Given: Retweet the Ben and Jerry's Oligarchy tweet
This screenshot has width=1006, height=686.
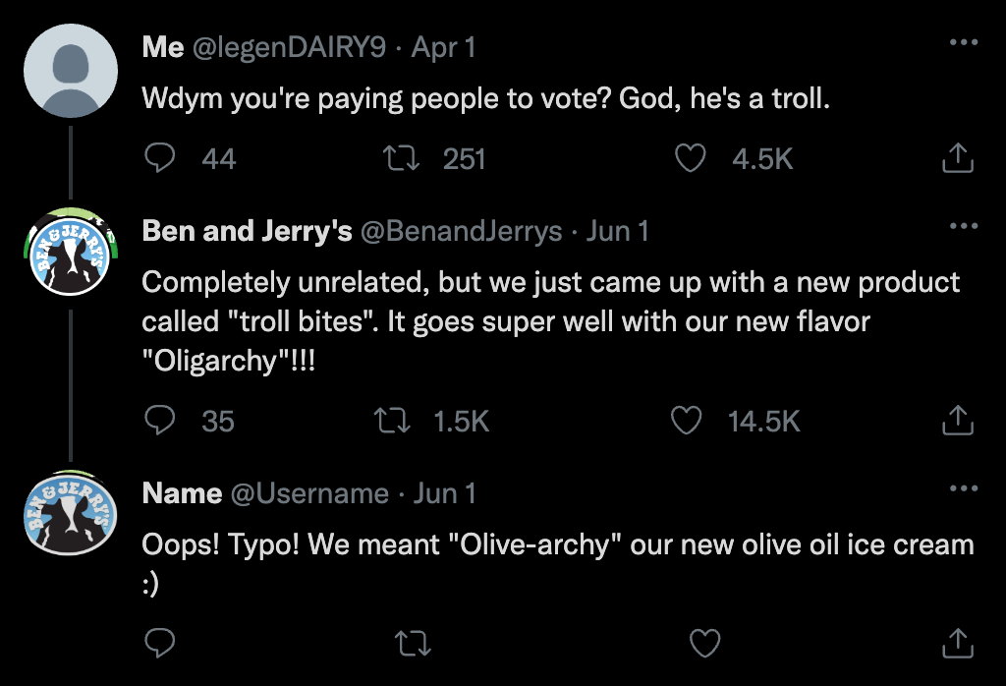Looking at the screenshot, I should pos(394,421).
